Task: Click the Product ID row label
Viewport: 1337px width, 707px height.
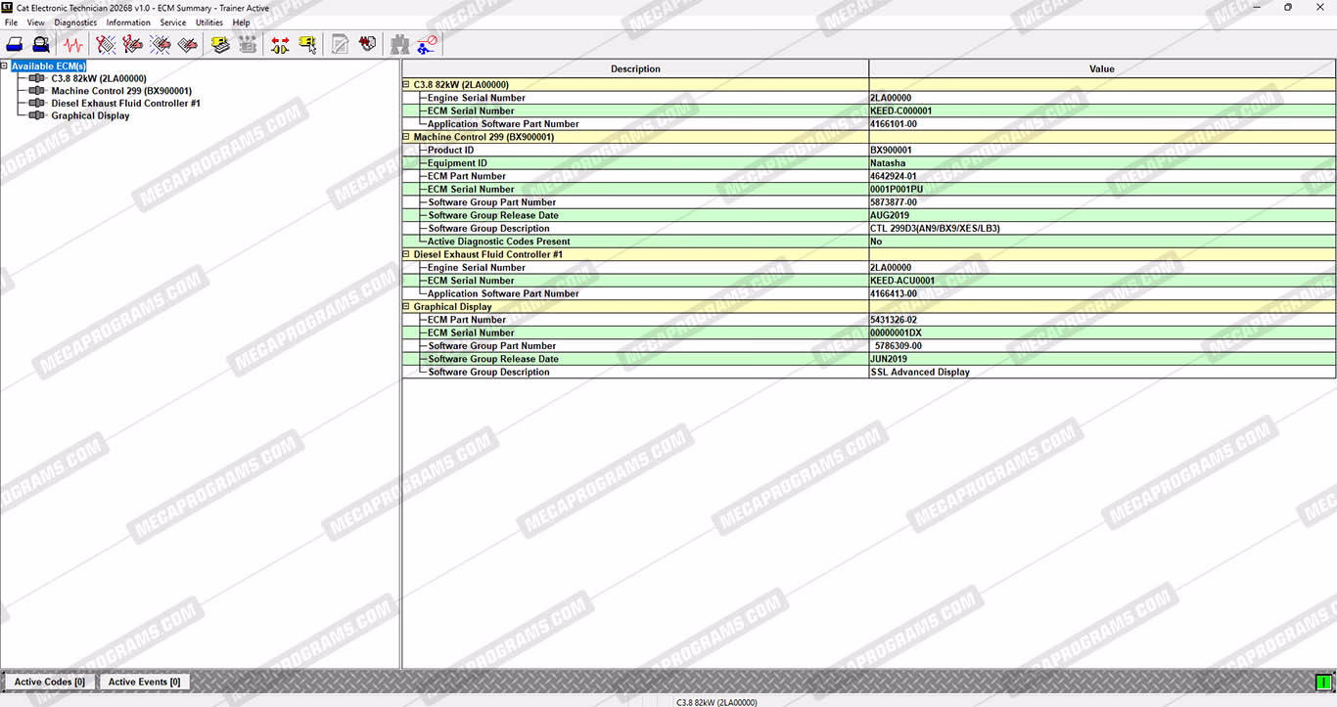Action: point(450,151)
